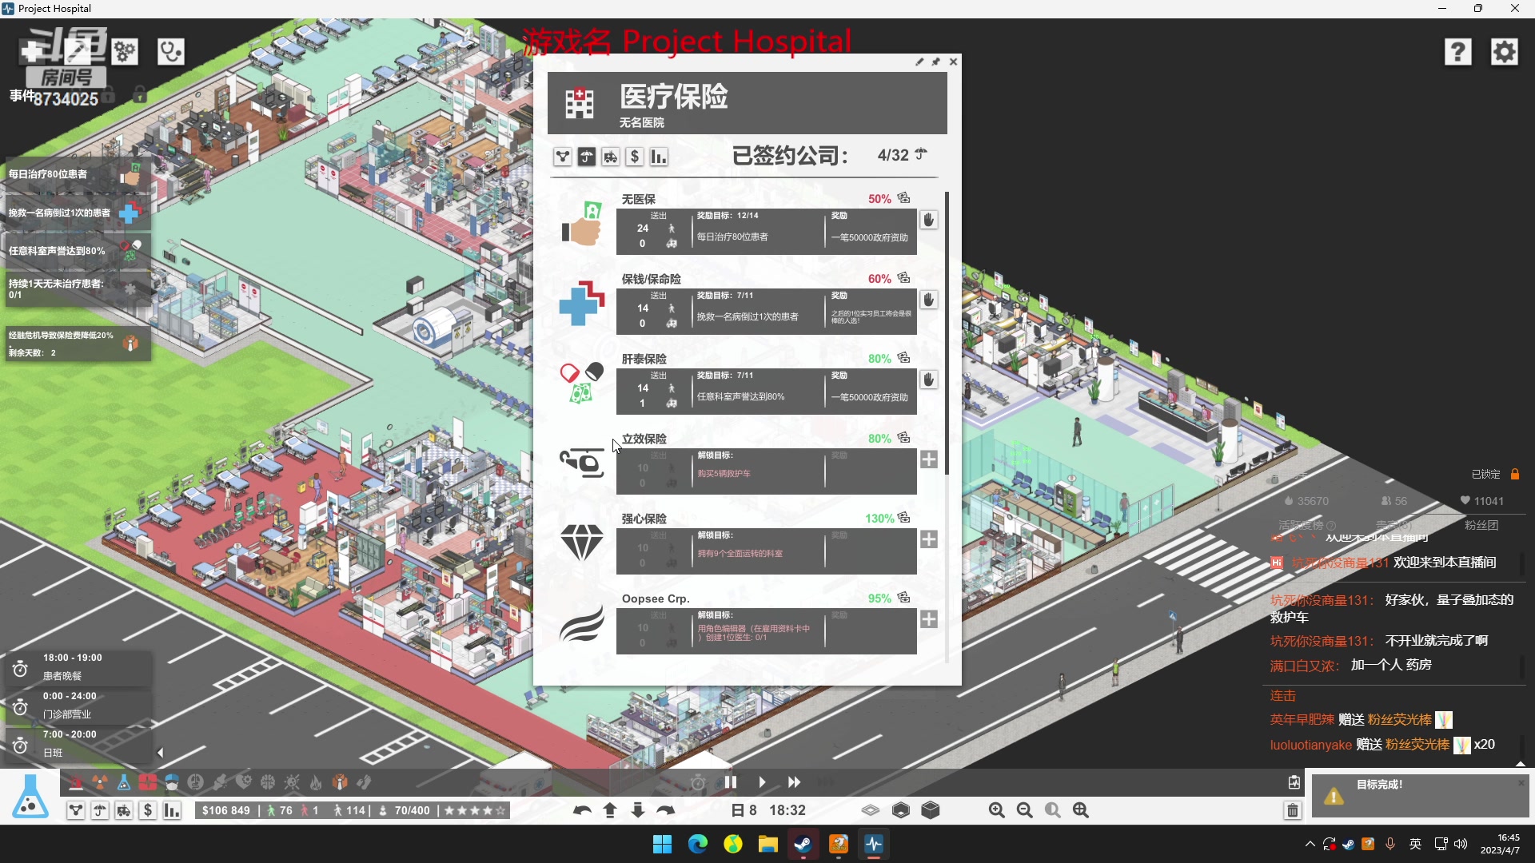Rotate camera right with curved arrow

tap(666, 810)
